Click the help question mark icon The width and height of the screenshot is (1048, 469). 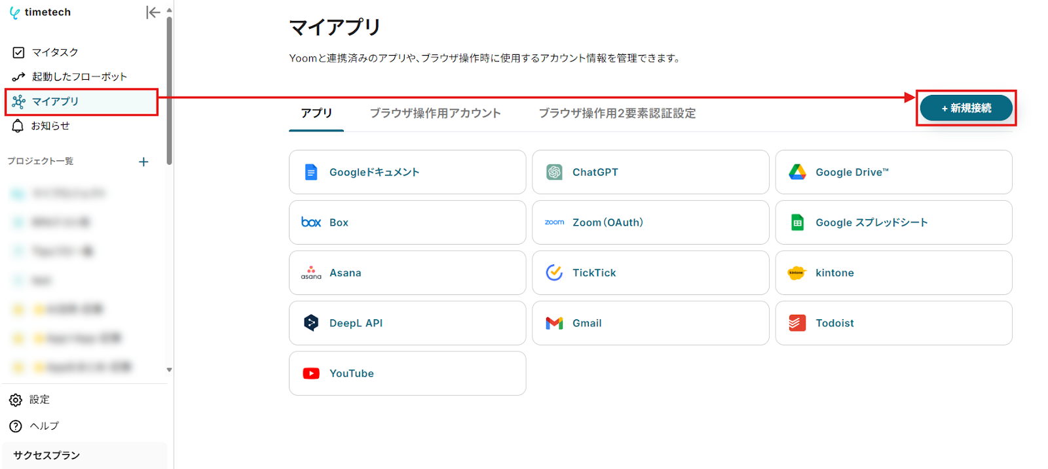tap(16, 426)
